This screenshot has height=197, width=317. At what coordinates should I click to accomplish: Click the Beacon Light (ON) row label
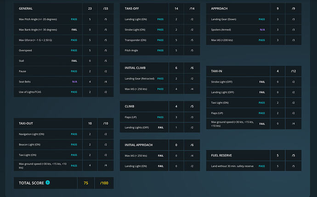click(30, 145)
